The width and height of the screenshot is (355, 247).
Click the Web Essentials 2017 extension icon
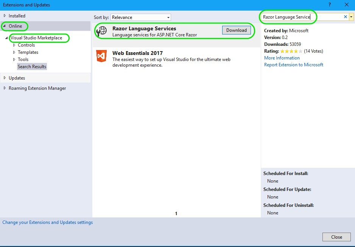101,56
